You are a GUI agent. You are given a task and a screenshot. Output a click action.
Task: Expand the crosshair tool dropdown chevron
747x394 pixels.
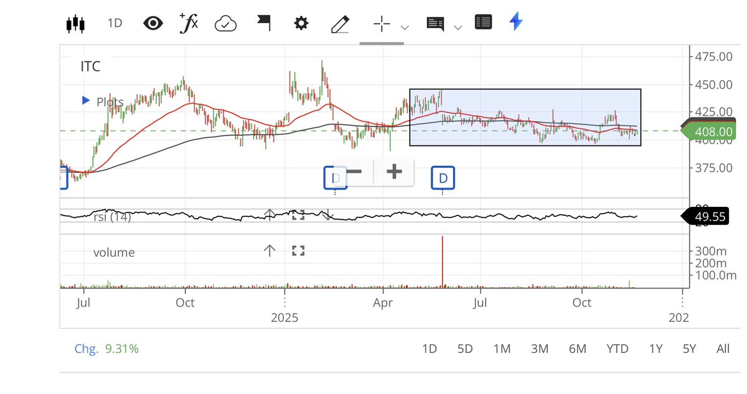click(405, 27)
